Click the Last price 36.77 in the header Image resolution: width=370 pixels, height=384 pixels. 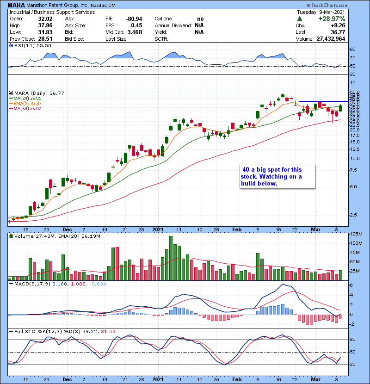point(338,32)
